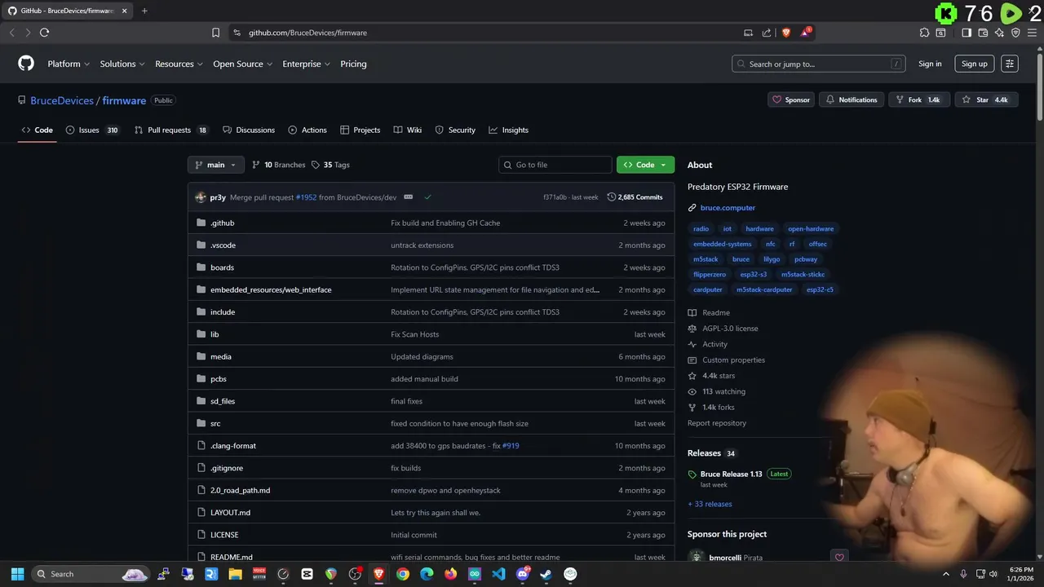Open Brave Leo AI sparkle icon
Image resolution: width=1044 pixels, height=587 pixels.
point(999,33)
